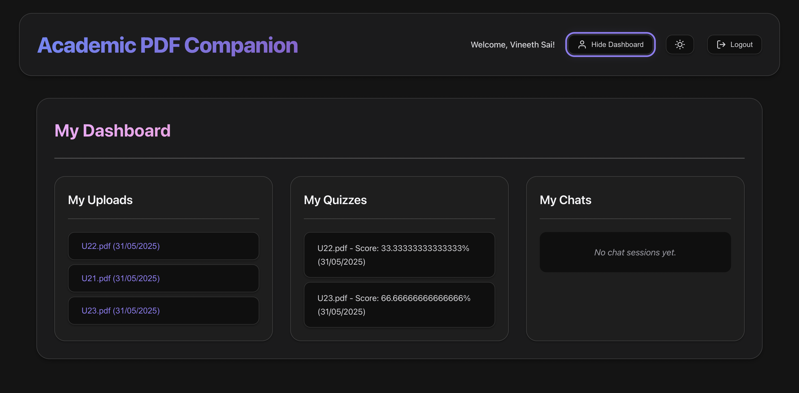Select the U22.pdf quiz score entry
Image resolution: width=799 pixels, height=393 pixels.
click(399, 255)
